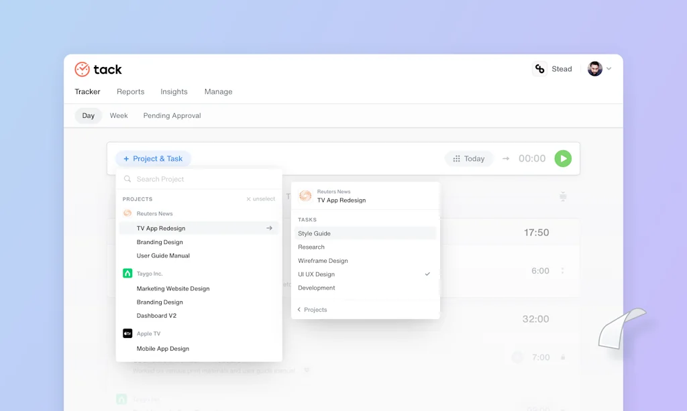Open the Reports tab

[131, 91]
